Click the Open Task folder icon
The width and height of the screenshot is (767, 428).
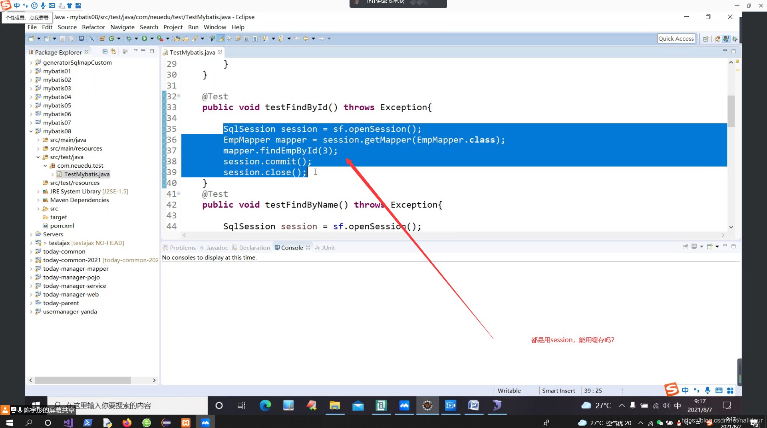[x=186, y=39]
